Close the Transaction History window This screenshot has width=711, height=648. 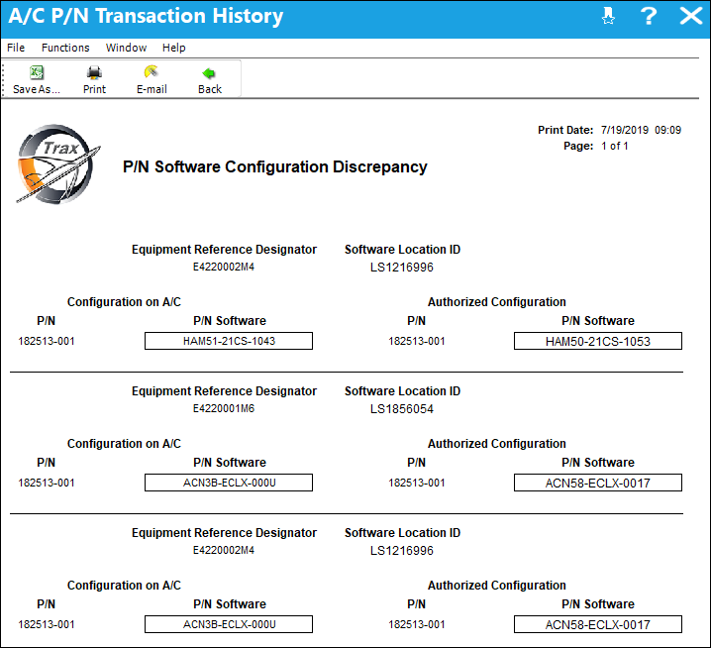[690, 16]
